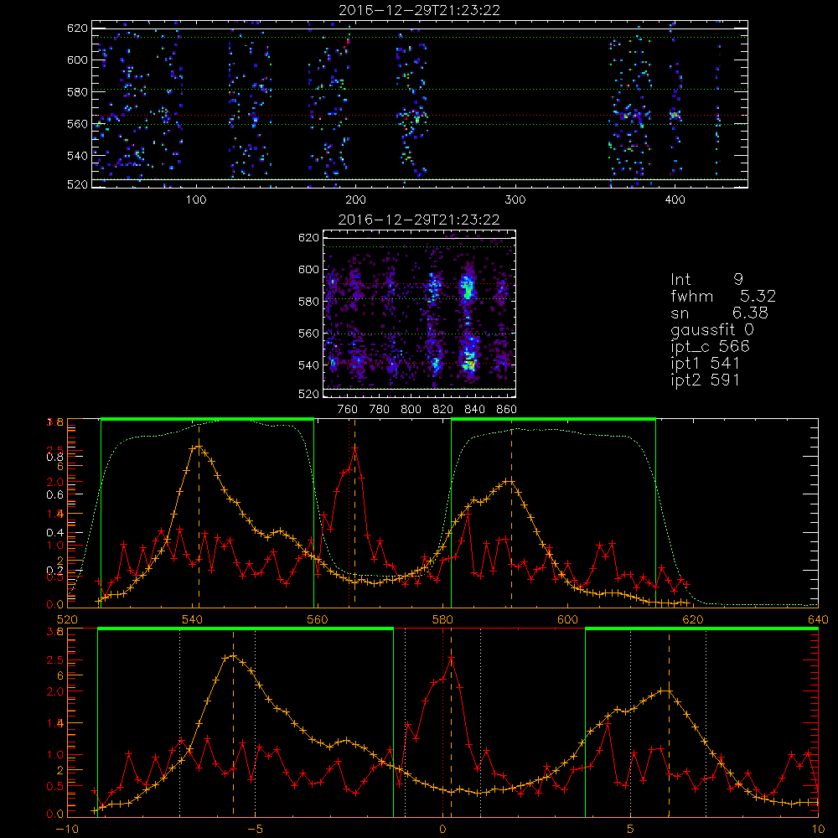Click y-axis label 600 on top plot
Image resolution: width=838 pixels, height=838 pixels.
pos(77,59)
